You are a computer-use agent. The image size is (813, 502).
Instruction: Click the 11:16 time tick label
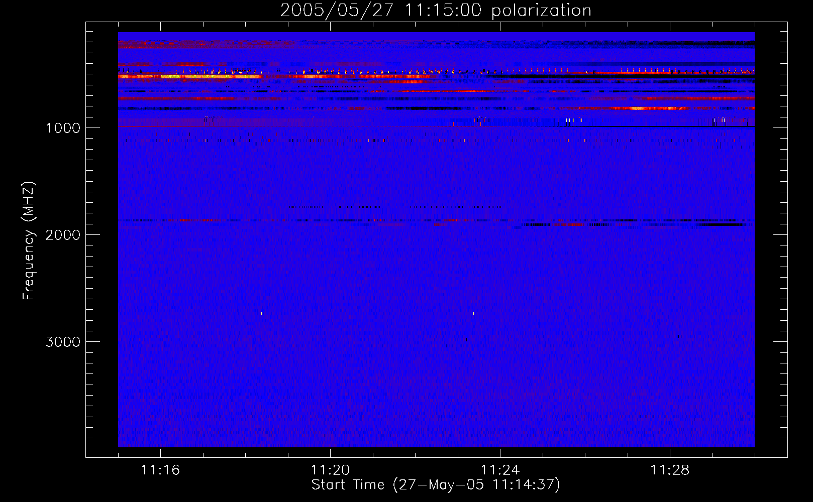(161, 470)
